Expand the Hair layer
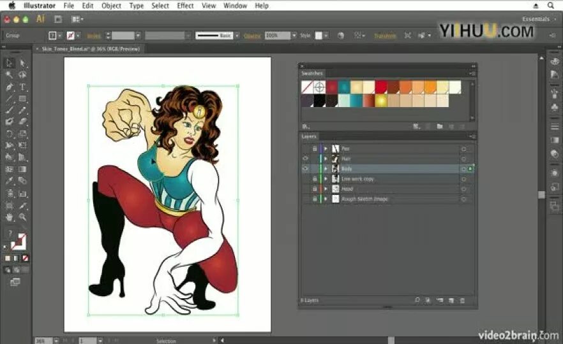 click(x=326, y=159)
